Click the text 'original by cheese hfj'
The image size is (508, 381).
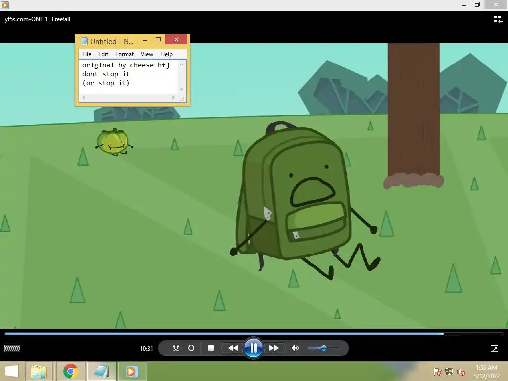(126, 65)
